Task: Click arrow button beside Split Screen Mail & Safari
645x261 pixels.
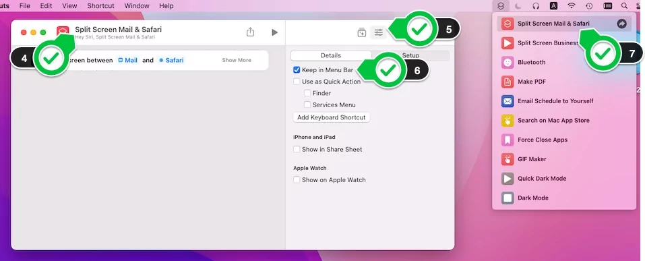Action: tap(621, 24)
